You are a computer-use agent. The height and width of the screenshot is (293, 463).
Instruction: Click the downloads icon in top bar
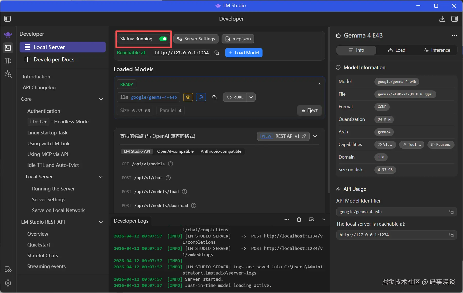442,19
